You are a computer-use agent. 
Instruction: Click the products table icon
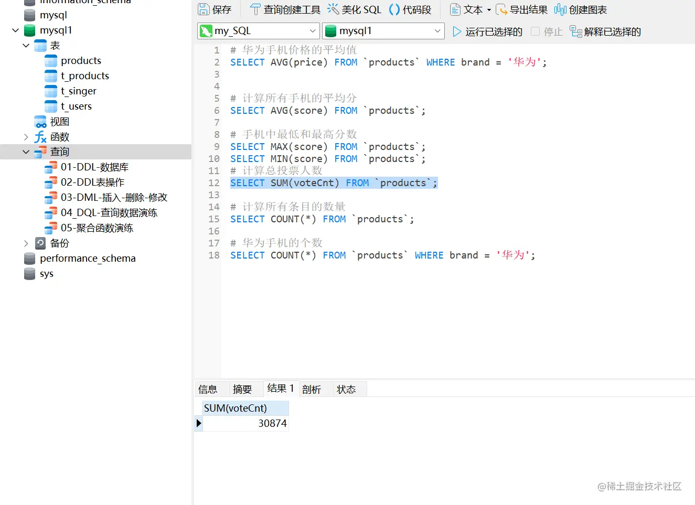(51, 61)
